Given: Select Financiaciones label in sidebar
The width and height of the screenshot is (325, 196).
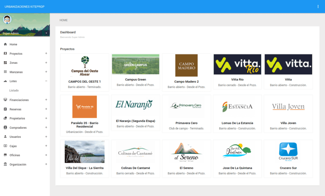Looking at the screenshot, I should tap(19, 100).
